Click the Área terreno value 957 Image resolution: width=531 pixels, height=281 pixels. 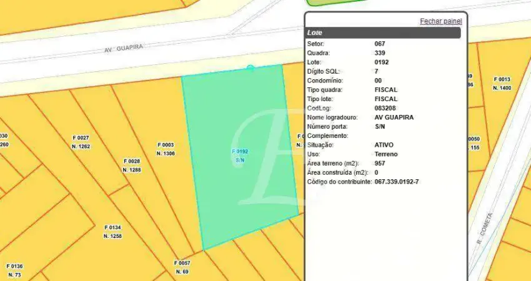click(380, 163)
